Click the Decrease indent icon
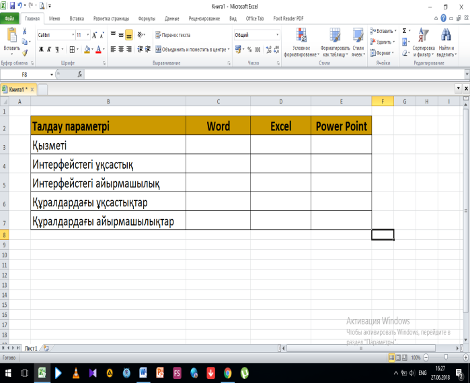The image size is (470, 383). (x=140, y=49)
